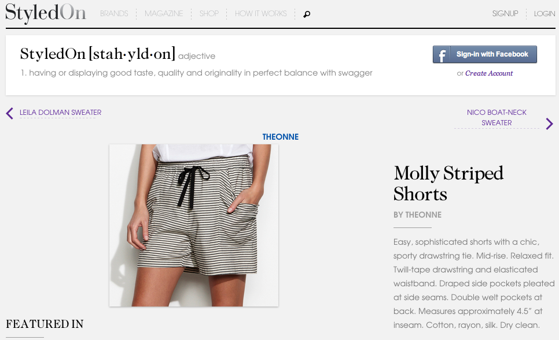
Task: Click the Facebook f logo icon
Action: click(442, 54)
